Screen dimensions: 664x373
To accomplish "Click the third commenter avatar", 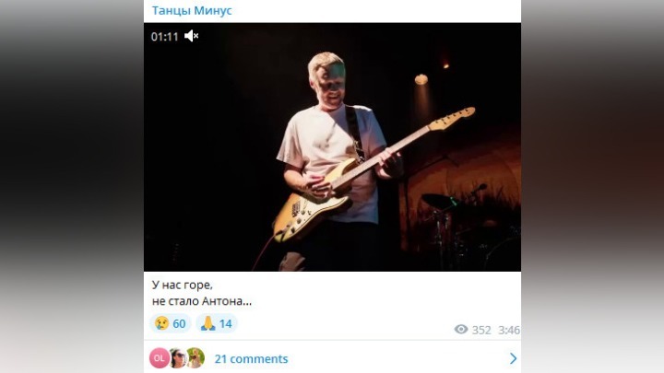I will coord(196,358).
